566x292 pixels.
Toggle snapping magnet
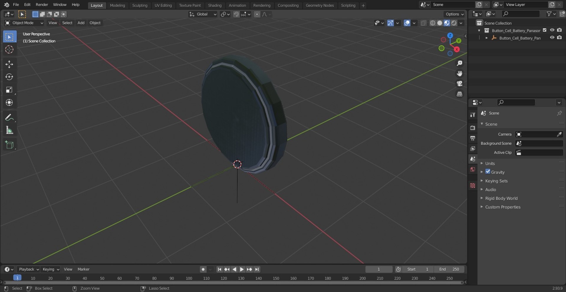click(x=236, y=14)
